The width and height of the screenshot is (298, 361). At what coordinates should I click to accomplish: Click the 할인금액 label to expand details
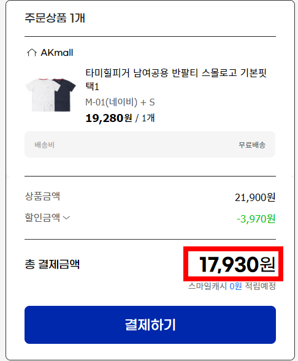42,218
